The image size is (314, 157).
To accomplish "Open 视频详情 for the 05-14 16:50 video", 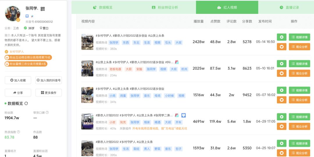I will pos(299,37).
